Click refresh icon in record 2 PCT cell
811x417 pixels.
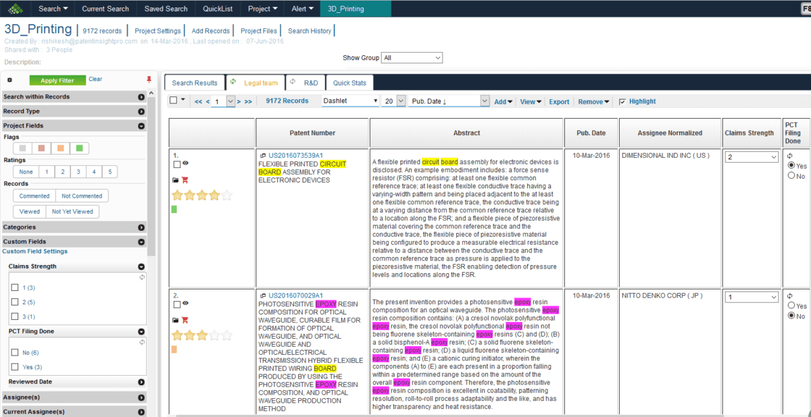click(x=790, y=296)
